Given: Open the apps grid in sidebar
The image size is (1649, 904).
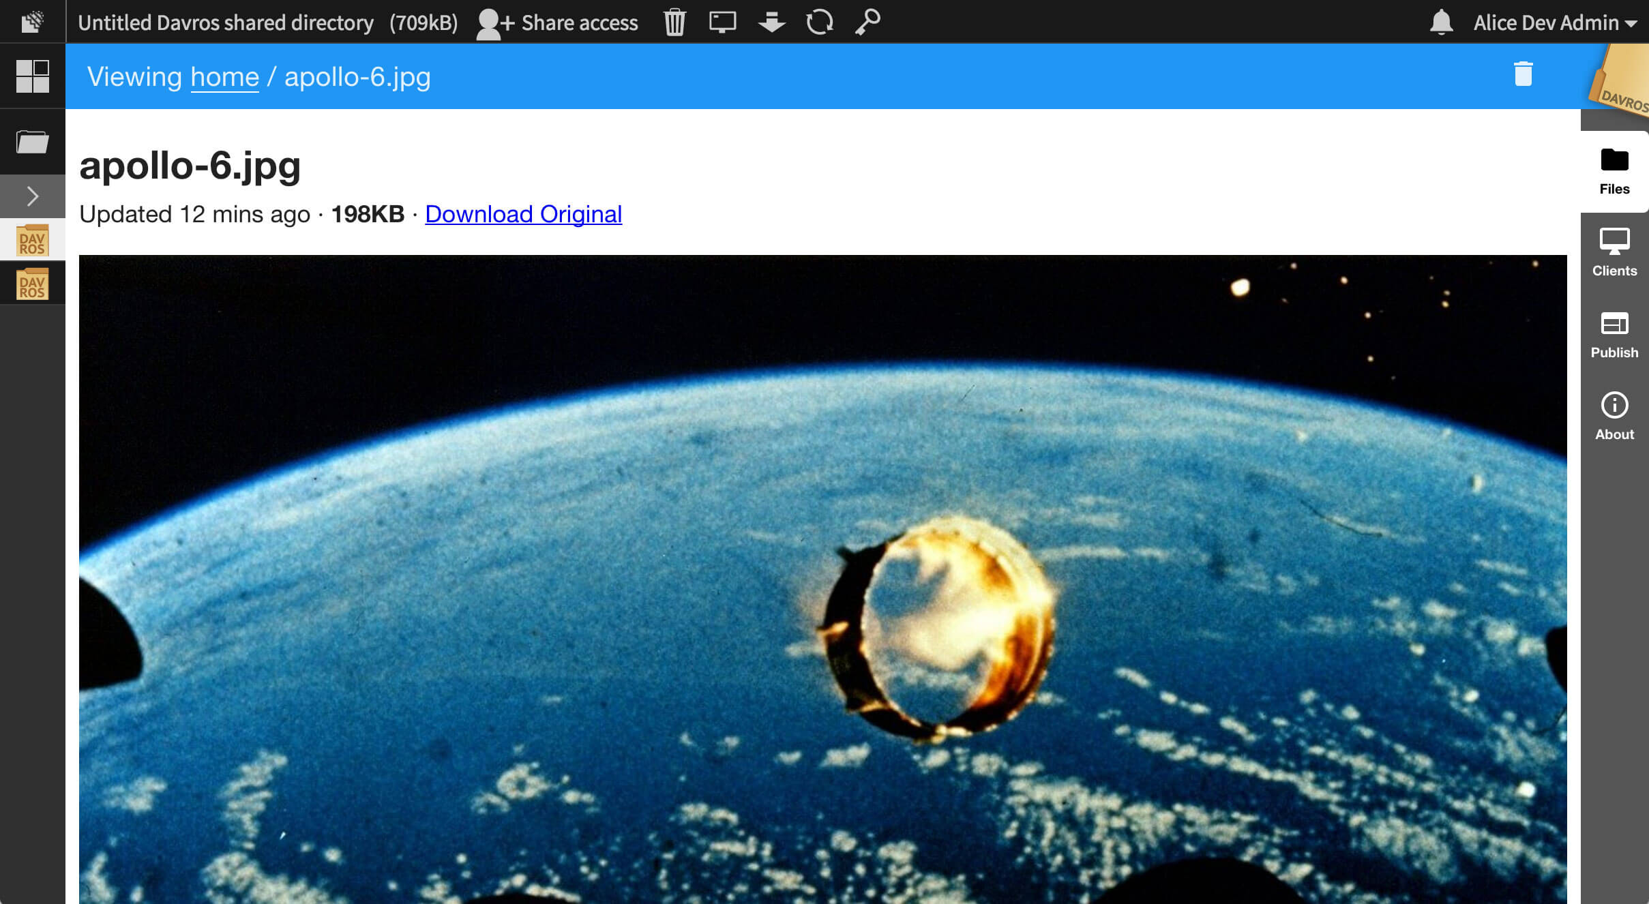Looking at the screenshot, I should [32, 76].
